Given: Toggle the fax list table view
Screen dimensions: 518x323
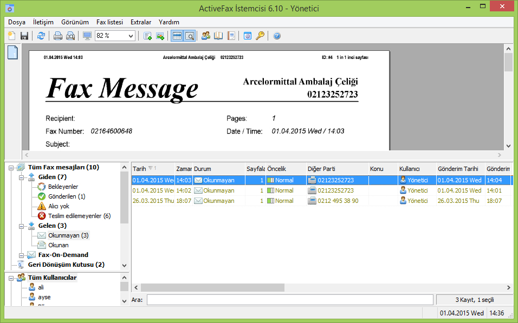Looking at the screenshot, I should pos(177,36).
